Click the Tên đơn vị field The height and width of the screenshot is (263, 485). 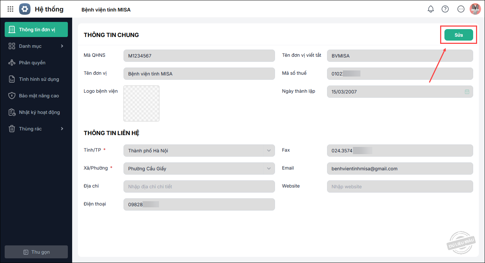[x=199, y=74]
